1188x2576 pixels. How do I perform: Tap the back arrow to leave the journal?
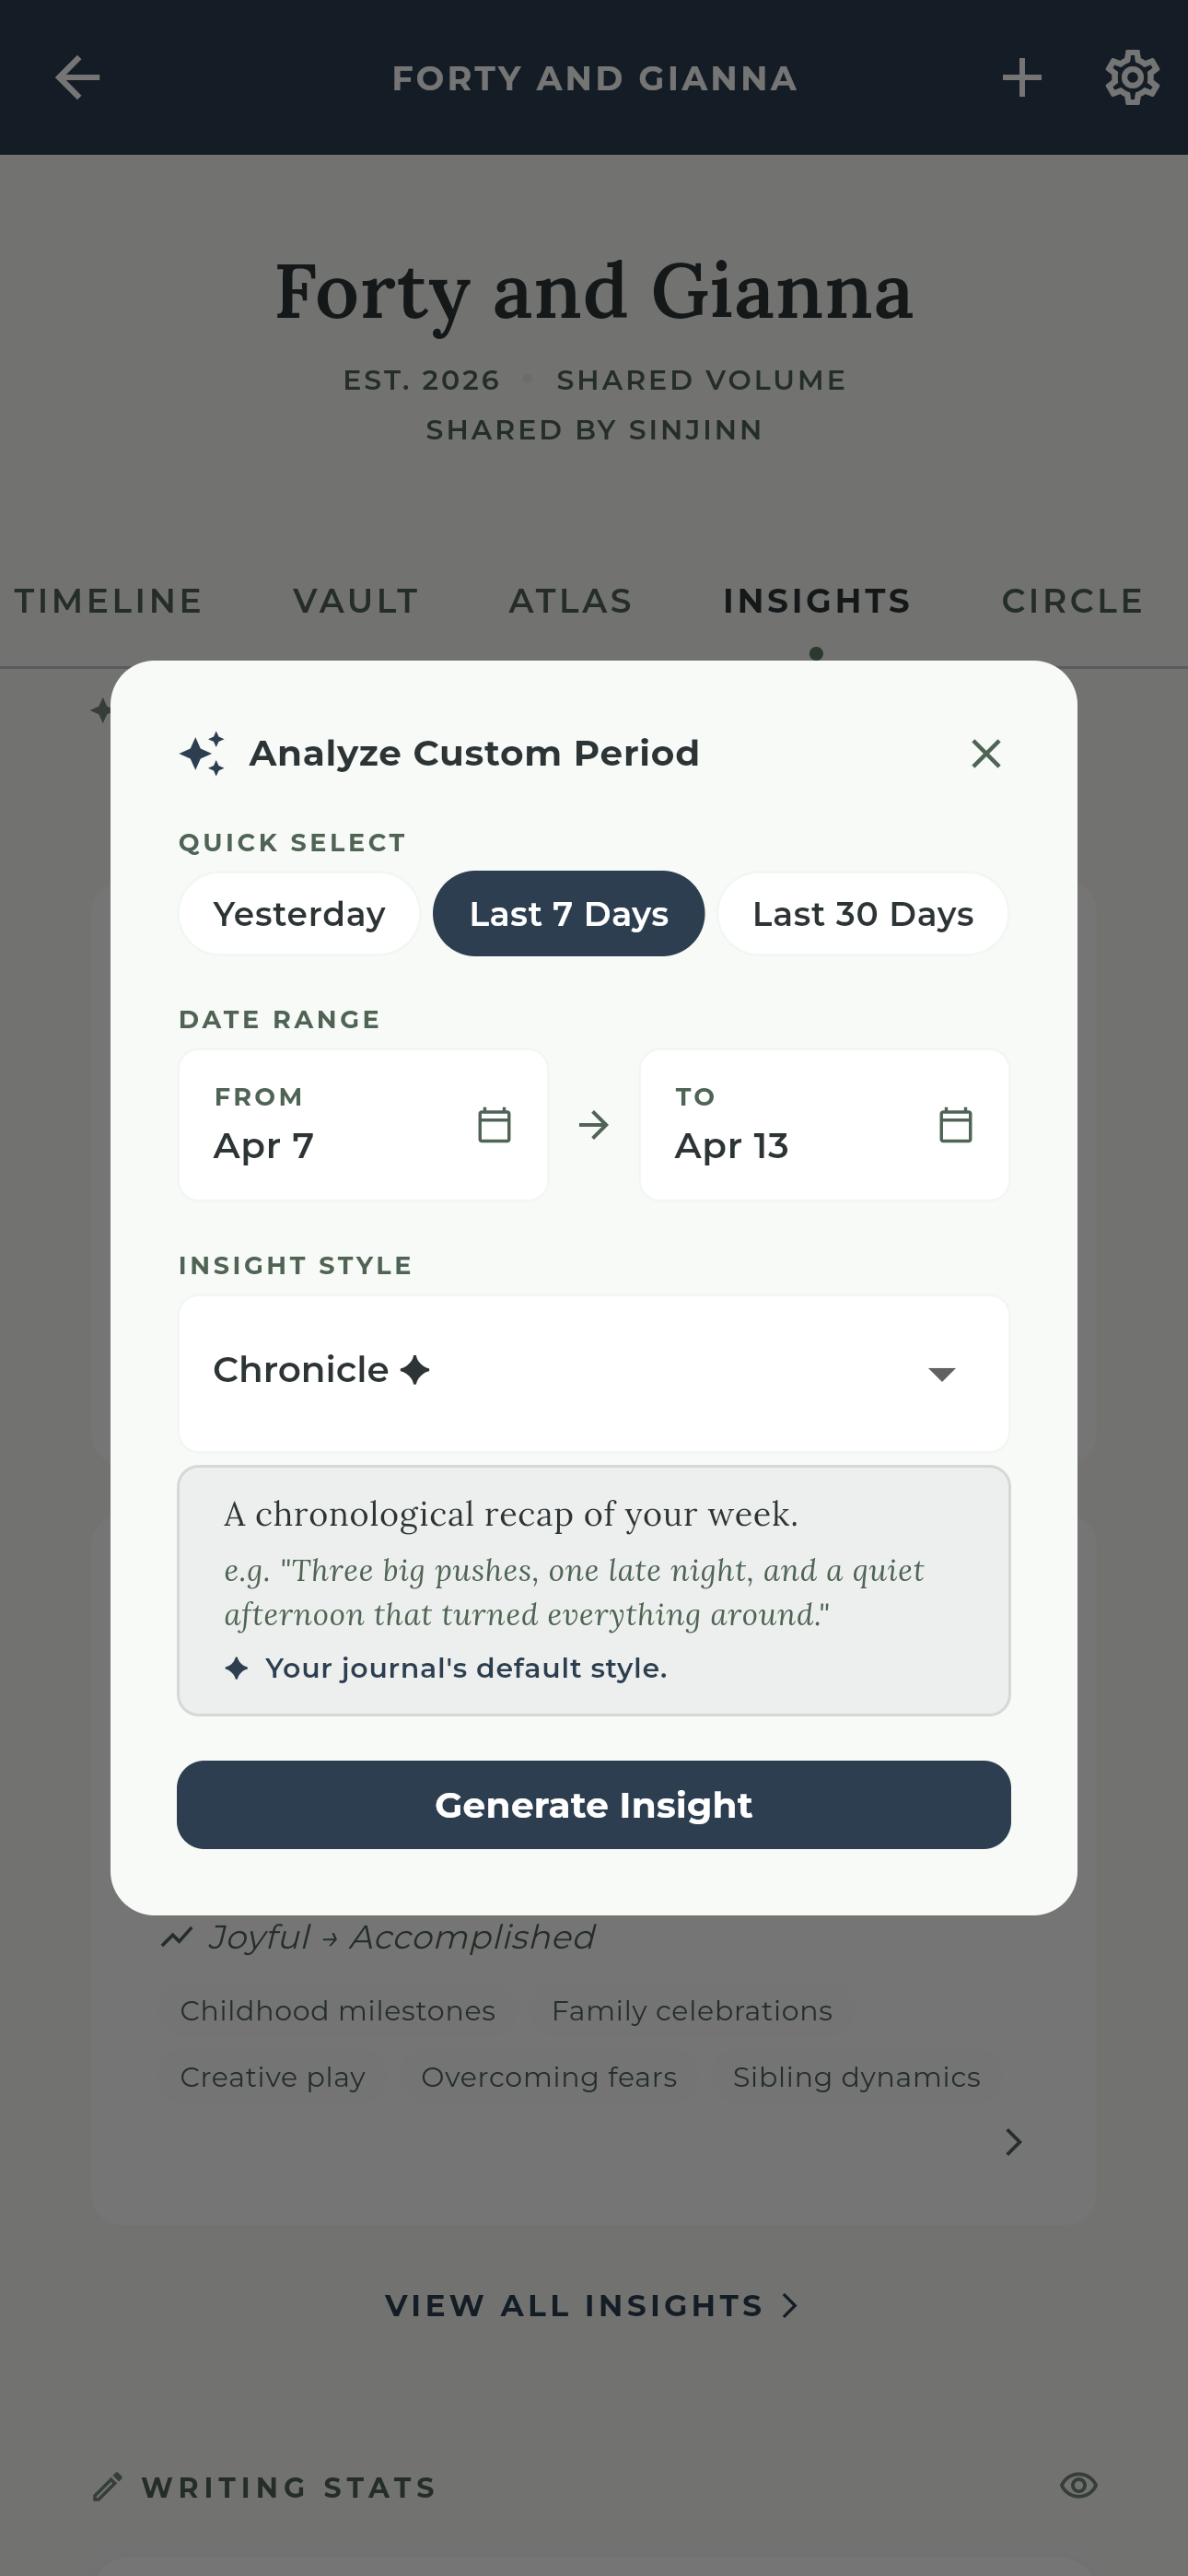coord(76,77)
